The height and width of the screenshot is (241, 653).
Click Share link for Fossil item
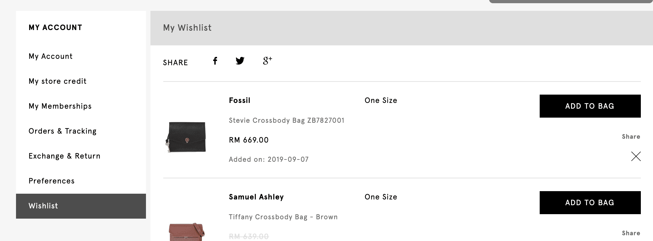pos(631,136)
